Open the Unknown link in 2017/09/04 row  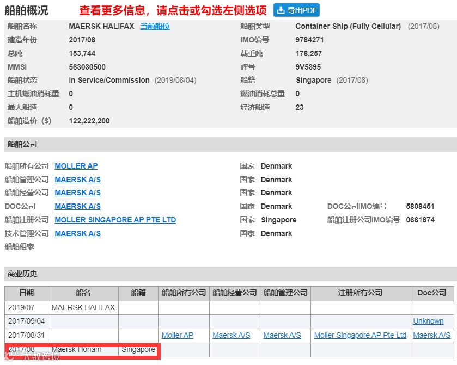[x=428, y=321]
